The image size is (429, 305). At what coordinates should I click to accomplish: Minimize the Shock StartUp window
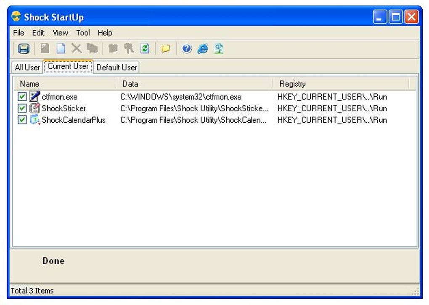tap(380, 17)
